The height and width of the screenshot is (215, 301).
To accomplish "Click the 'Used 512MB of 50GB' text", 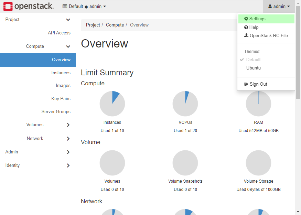I will click(x=259, y=131).
